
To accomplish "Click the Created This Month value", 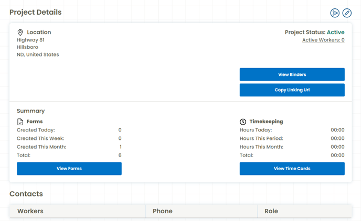I will 120,147.
